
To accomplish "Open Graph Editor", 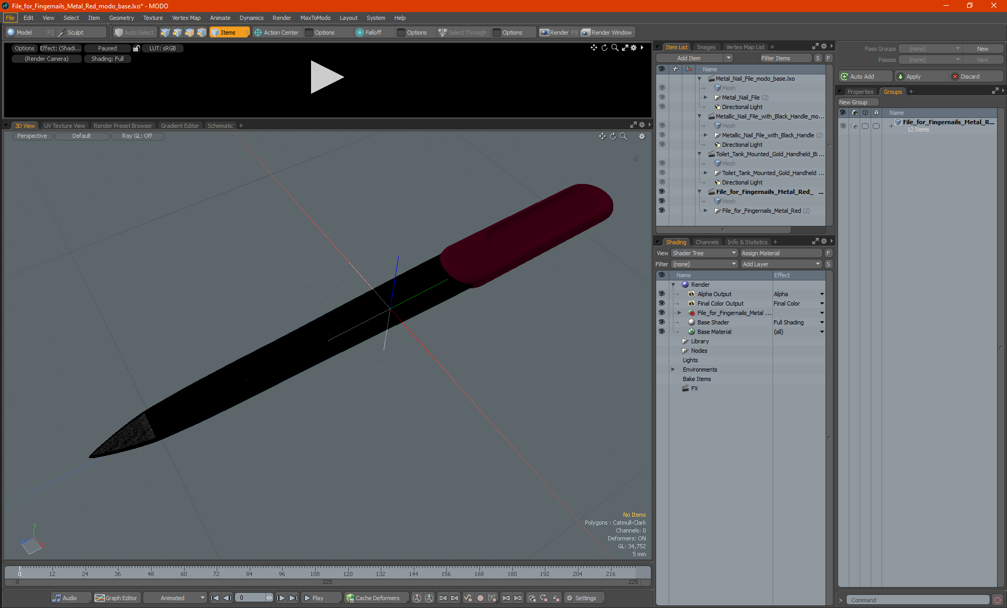I will (x=116, y=598).
